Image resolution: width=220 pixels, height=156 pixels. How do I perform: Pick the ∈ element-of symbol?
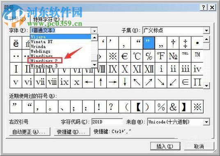[x=185, y=82]
